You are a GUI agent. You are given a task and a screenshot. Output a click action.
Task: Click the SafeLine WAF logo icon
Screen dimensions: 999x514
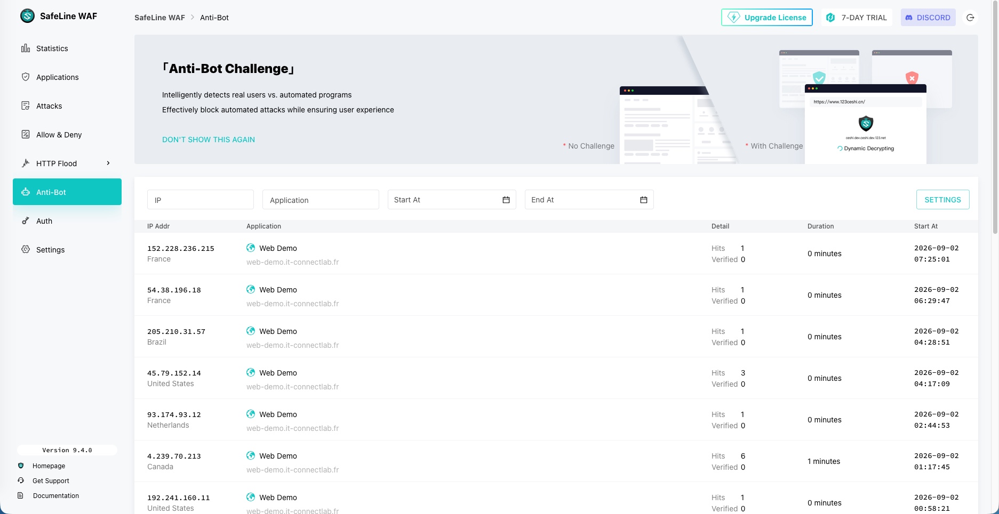coord(27,16)
